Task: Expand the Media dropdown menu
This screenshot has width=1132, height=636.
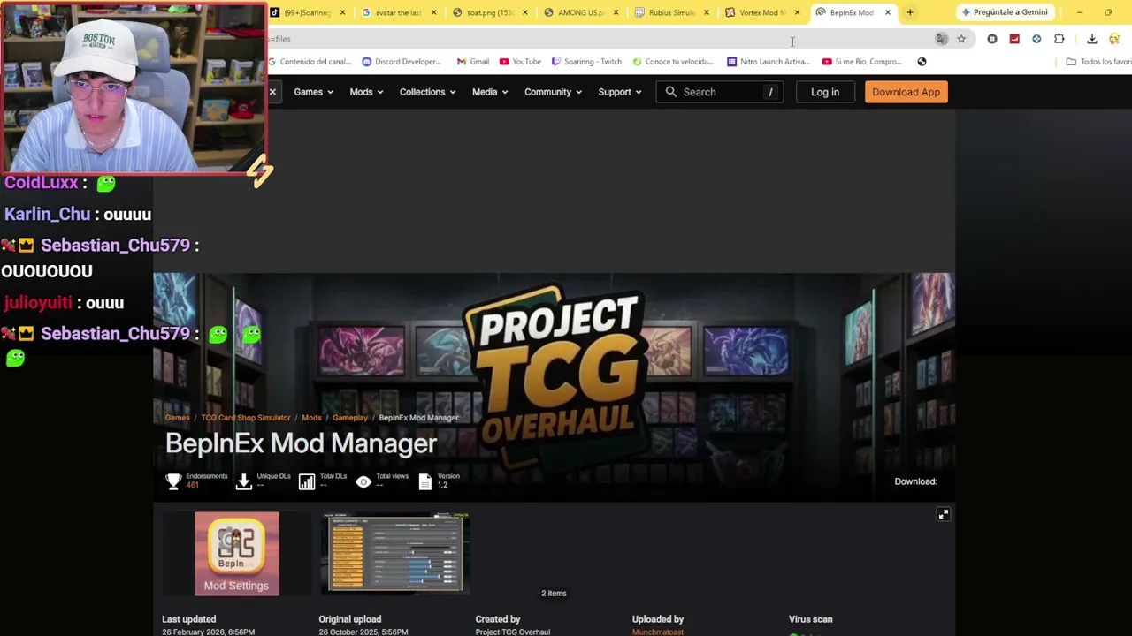Action: click(490, 92)
